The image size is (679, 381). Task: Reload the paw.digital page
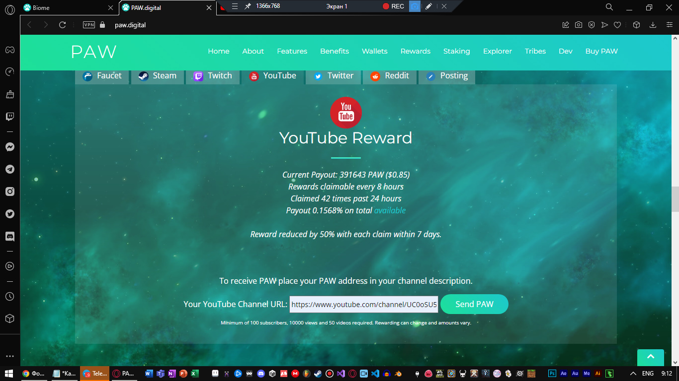62,25
